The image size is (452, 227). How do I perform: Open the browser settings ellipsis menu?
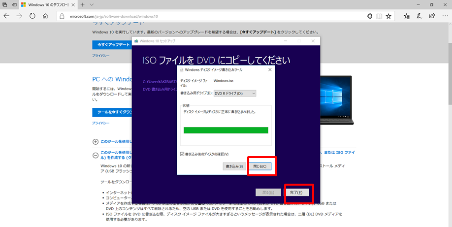pyautogui.click(x=445, y=16)
